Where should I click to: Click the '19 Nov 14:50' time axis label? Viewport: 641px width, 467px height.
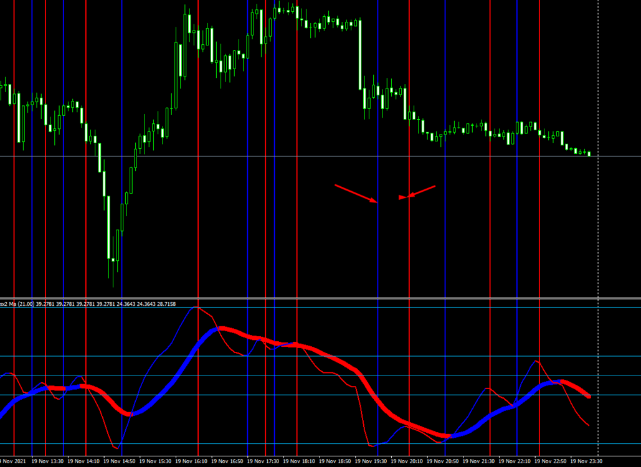tap(120, 461)
